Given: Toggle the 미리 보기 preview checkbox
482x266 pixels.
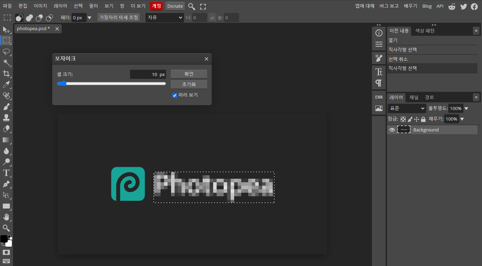Looking at the screenshot, I should point(175,95).
